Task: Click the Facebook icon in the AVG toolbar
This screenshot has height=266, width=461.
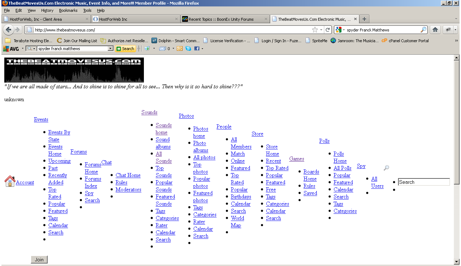Action: (x=197, y=49)
